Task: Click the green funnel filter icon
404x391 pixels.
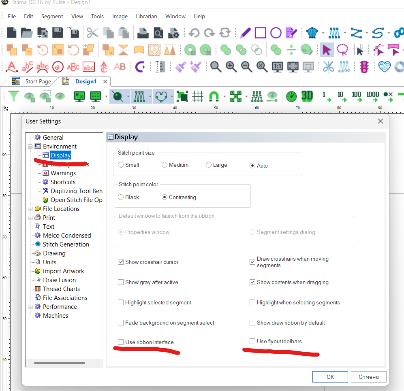Action: tap(13, 96)
